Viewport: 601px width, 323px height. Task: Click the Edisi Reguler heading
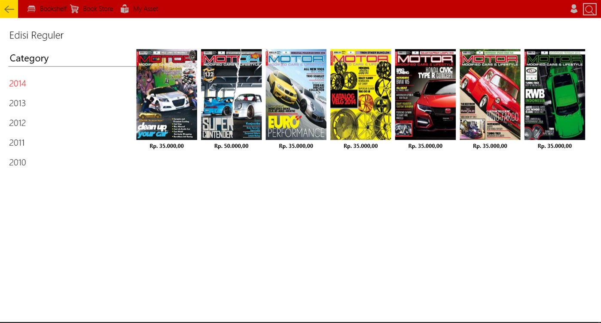pyautogui.click(x=37, y=36)
